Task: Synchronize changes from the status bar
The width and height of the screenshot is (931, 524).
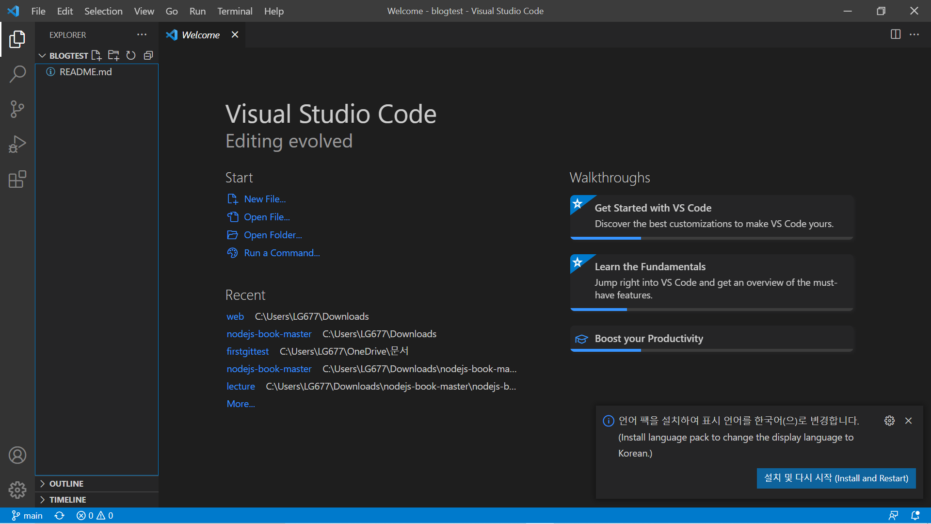Action: pyautogui.click(x=59, y=515)
